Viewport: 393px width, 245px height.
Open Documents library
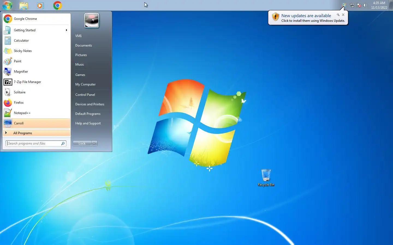tap(92, 45)
